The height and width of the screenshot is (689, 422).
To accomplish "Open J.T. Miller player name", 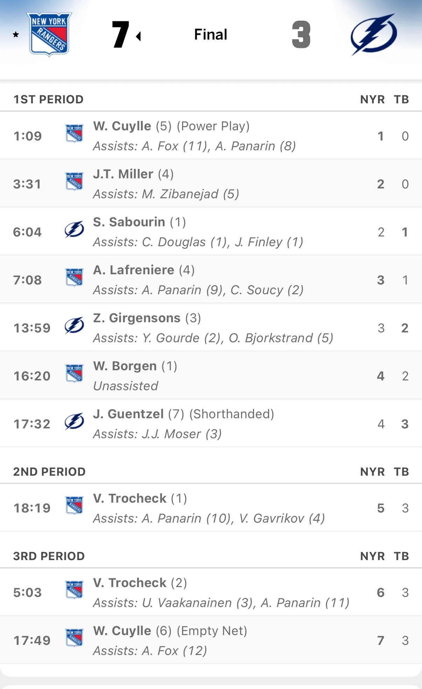I will pyautogui.click(x=123, y=174).
